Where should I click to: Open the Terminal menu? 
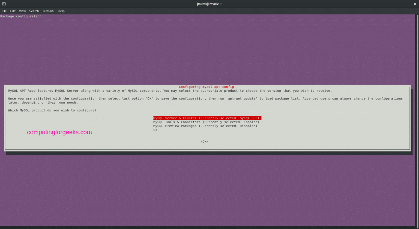[x=48, y=11]
